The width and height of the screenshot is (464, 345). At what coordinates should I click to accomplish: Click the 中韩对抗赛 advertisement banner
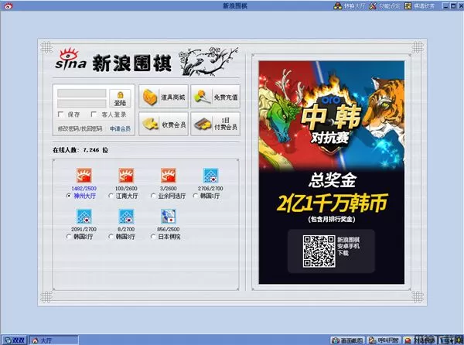coord(332,172)
